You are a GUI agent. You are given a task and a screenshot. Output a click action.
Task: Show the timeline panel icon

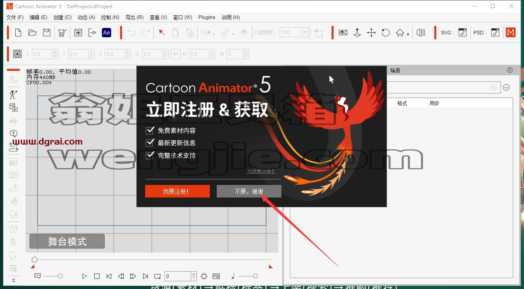click(x=216, y=276)
